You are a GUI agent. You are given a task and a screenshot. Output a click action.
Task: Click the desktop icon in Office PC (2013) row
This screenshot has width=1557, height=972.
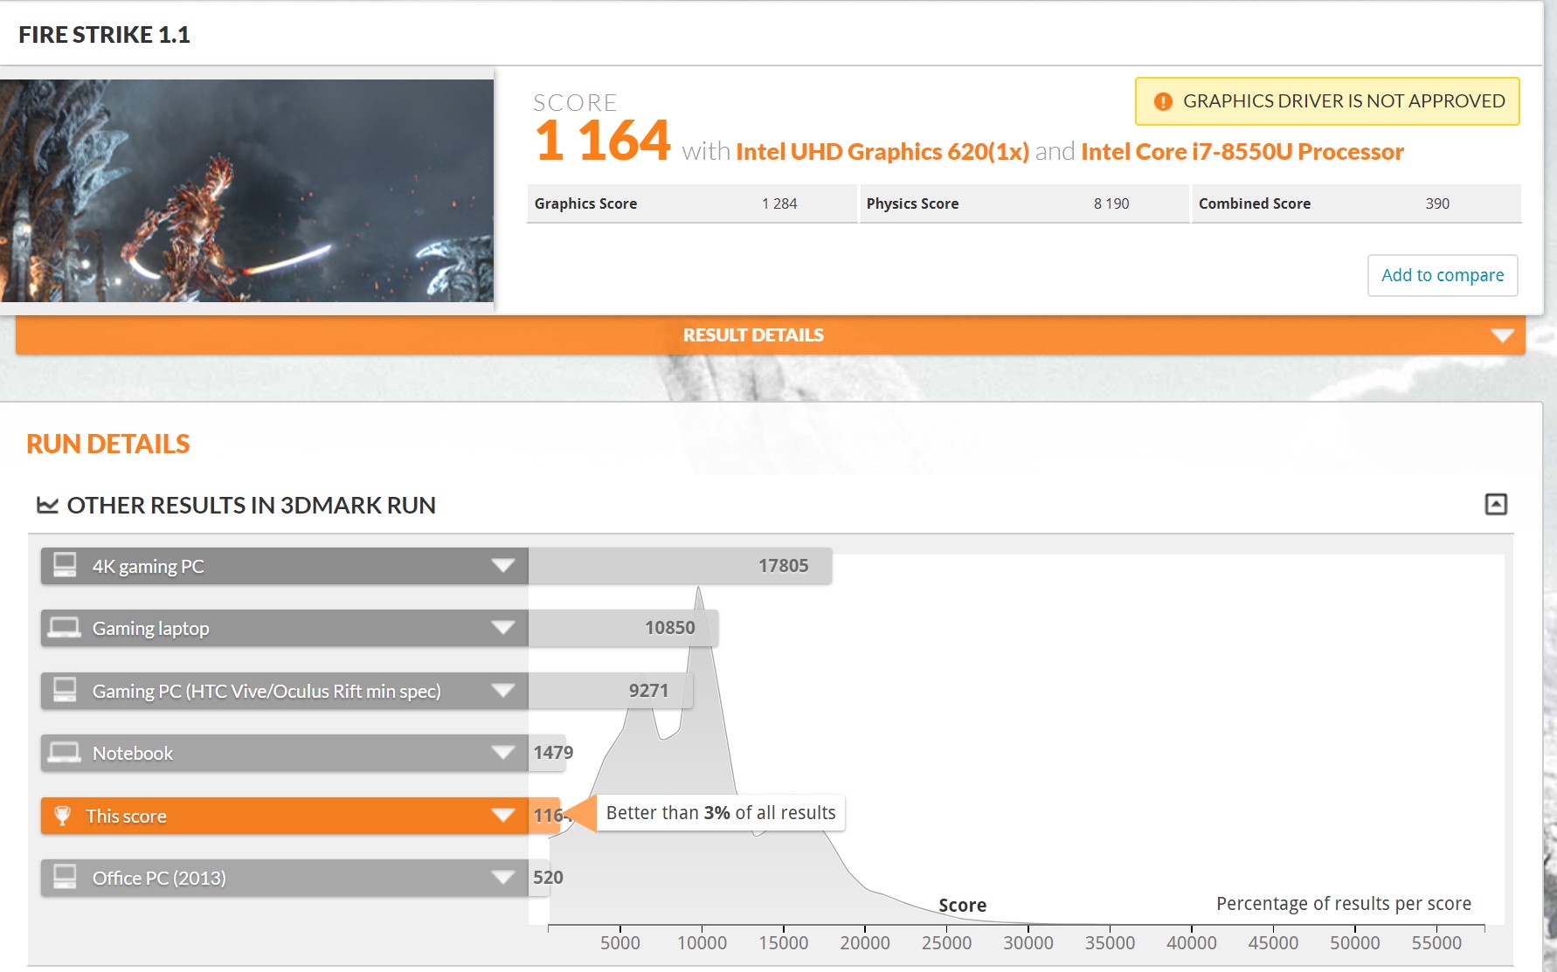pos(65,877)
